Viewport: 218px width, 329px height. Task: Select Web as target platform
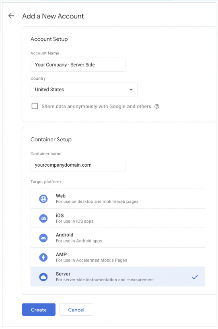[118, 199]
